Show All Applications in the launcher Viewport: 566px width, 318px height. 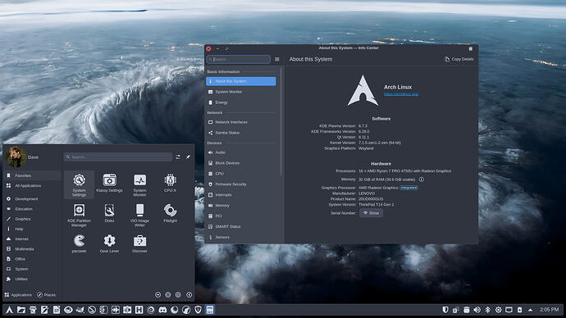click(x=33, y=186)
